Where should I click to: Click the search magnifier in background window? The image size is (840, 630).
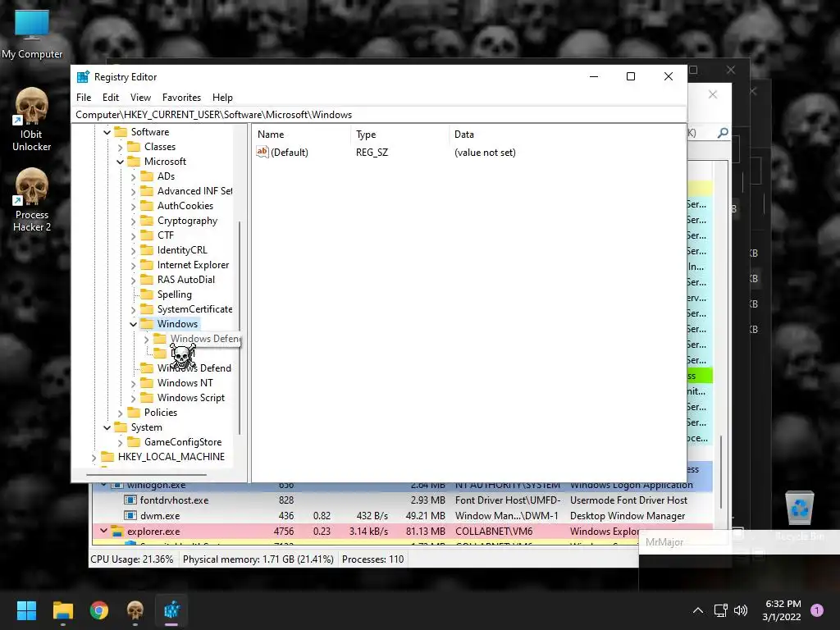pyautogui.click(x=723, y=132)
